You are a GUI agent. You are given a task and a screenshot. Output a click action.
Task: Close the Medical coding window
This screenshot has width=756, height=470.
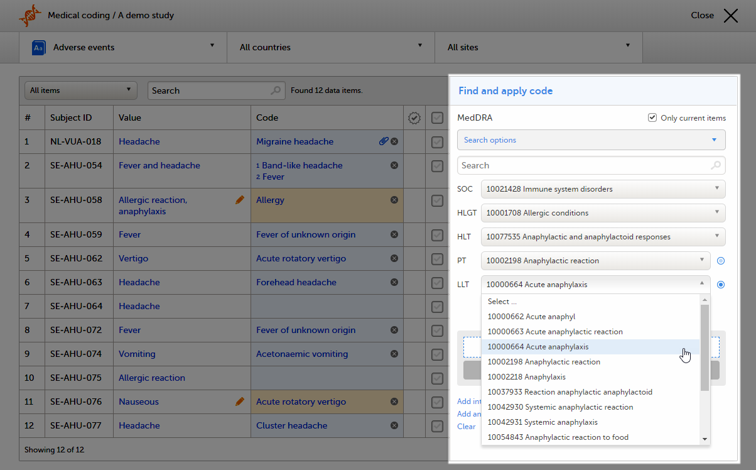point(730,16)
